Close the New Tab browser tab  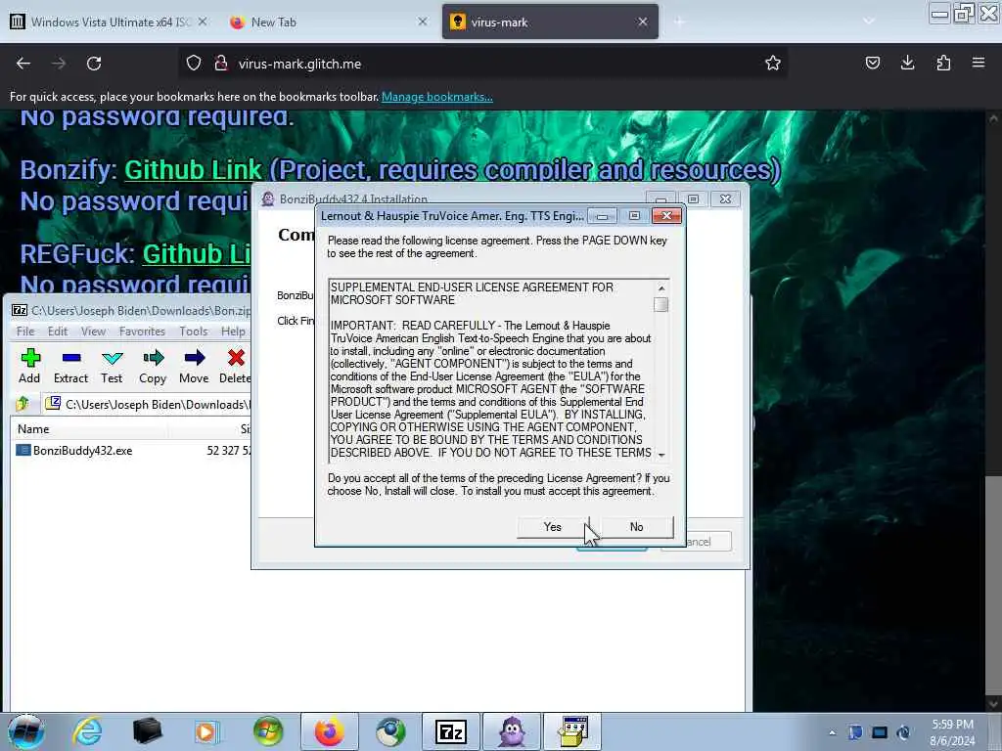tap(423, 22)
